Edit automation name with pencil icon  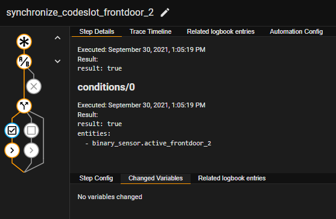pyautogui.click(x=165, y=13)
